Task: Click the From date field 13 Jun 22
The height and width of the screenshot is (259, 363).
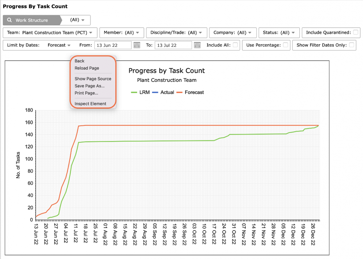Action: tap(113, 45)
